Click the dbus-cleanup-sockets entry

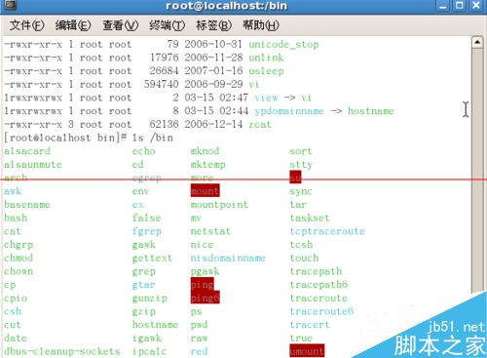tap(62, 351)
